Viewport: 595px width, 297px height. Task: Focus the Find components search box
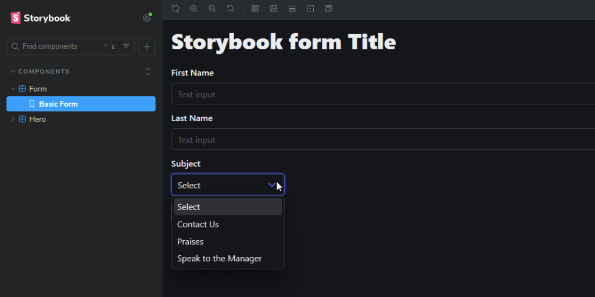click(63, 46)
